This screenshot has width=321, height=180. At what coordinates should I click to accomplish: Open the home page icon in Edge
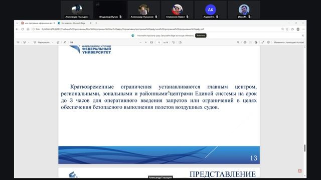point(28,29)
